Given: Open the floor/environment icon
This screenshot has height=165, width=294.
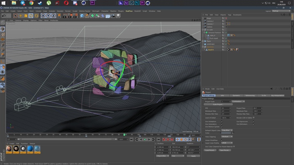Looking at the screenshot, I should (x=108, y=16).
